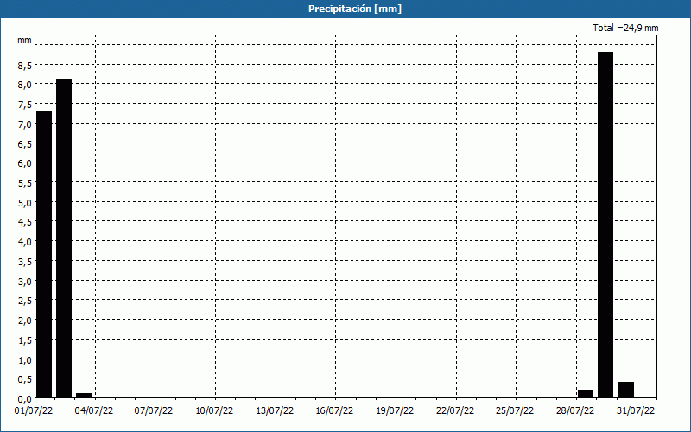691x432 pixels.
Task: Click the 7,0 axis value
Action: tap(25, 124)
